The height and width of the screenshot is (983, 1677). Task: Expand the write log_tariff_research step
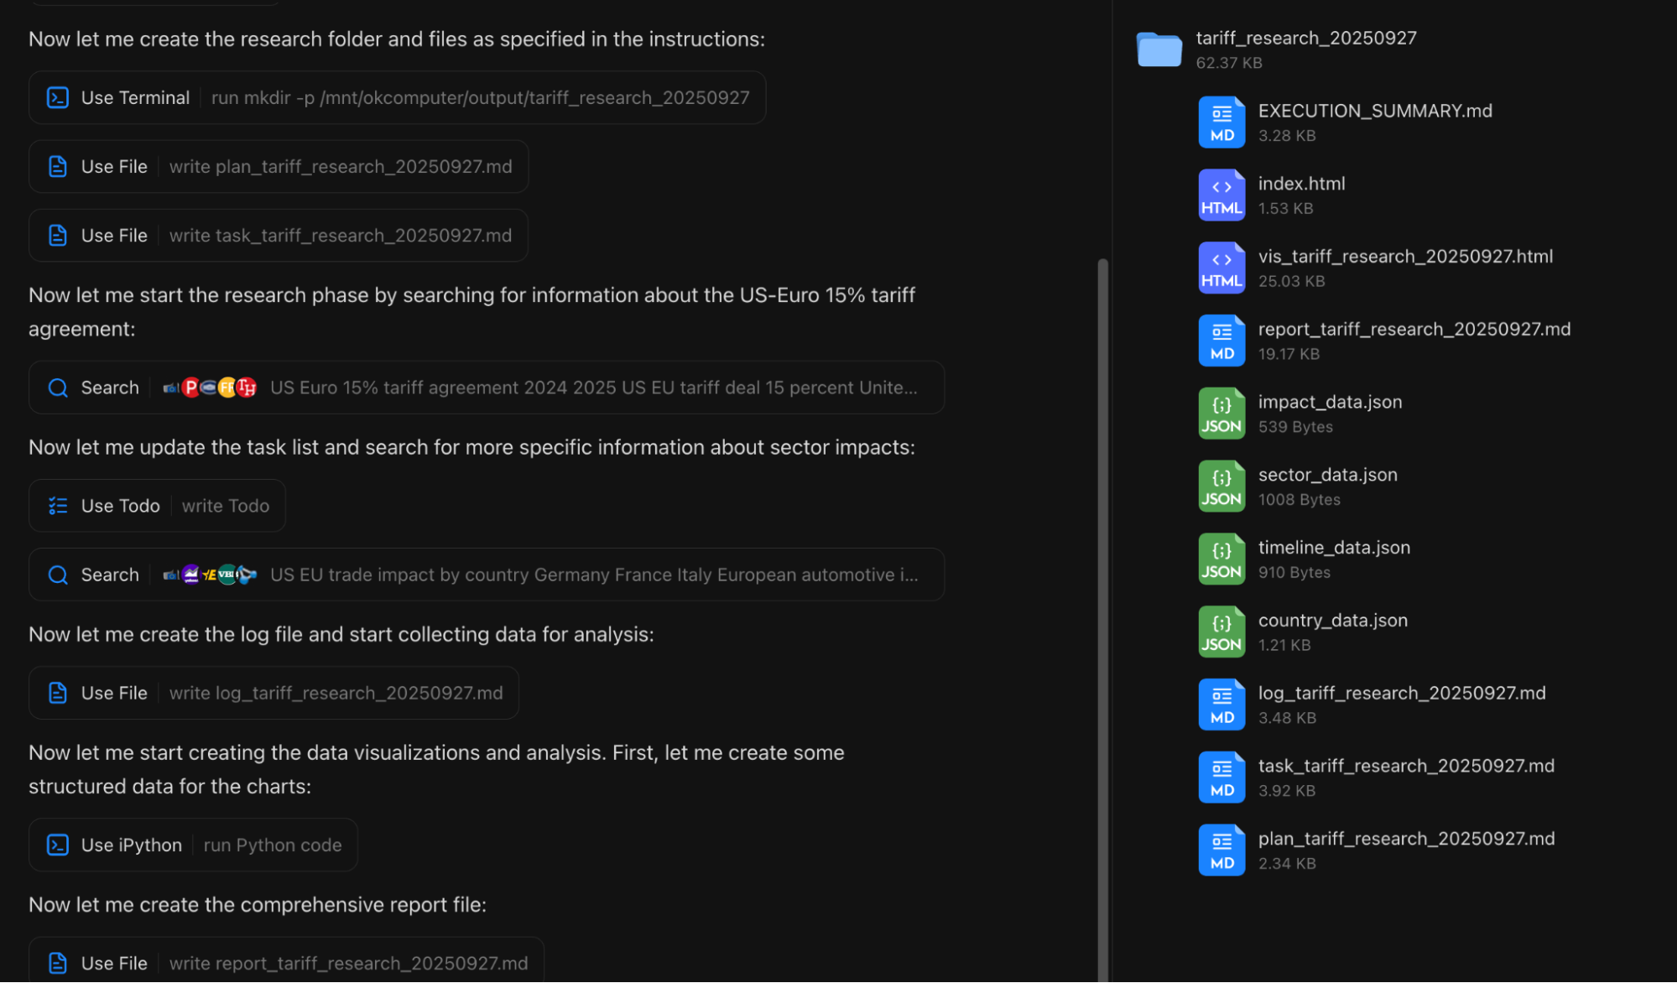[x=336, y=693]
